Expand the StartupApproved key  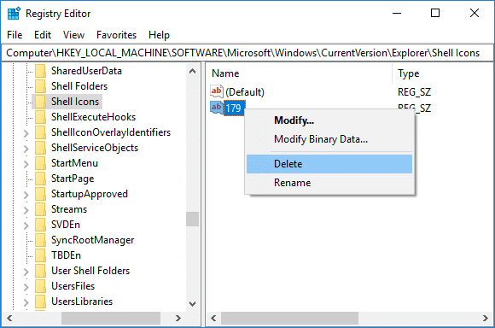tap(26, 195)
